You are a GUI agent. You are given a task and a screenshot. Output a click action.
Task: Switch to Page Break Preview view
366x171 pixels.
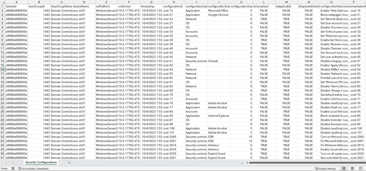(x=360, y=168)
